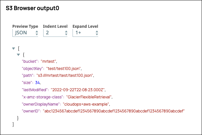Collapse the first object triangle
The width and height of the screenshot is (202, 135).
(x=18, y=54)
